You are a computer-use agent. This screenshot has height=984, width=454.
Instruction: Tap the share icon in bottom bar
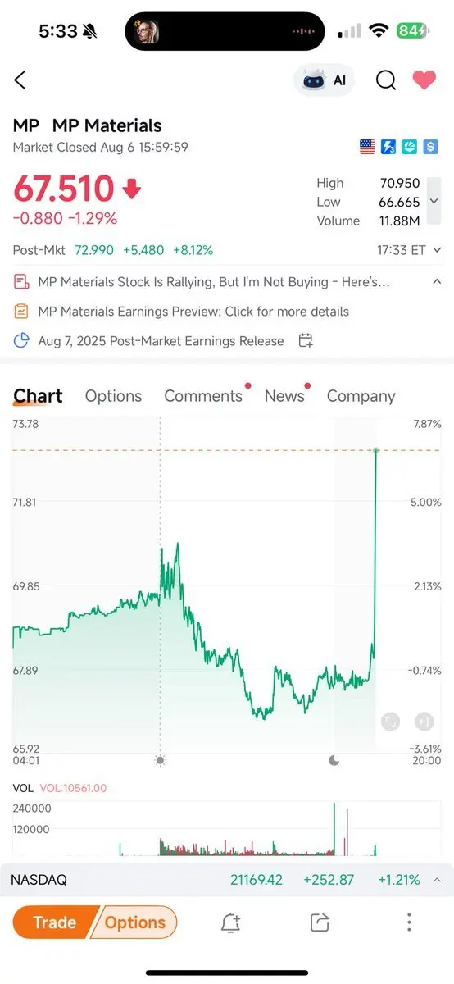coord(320,922)
